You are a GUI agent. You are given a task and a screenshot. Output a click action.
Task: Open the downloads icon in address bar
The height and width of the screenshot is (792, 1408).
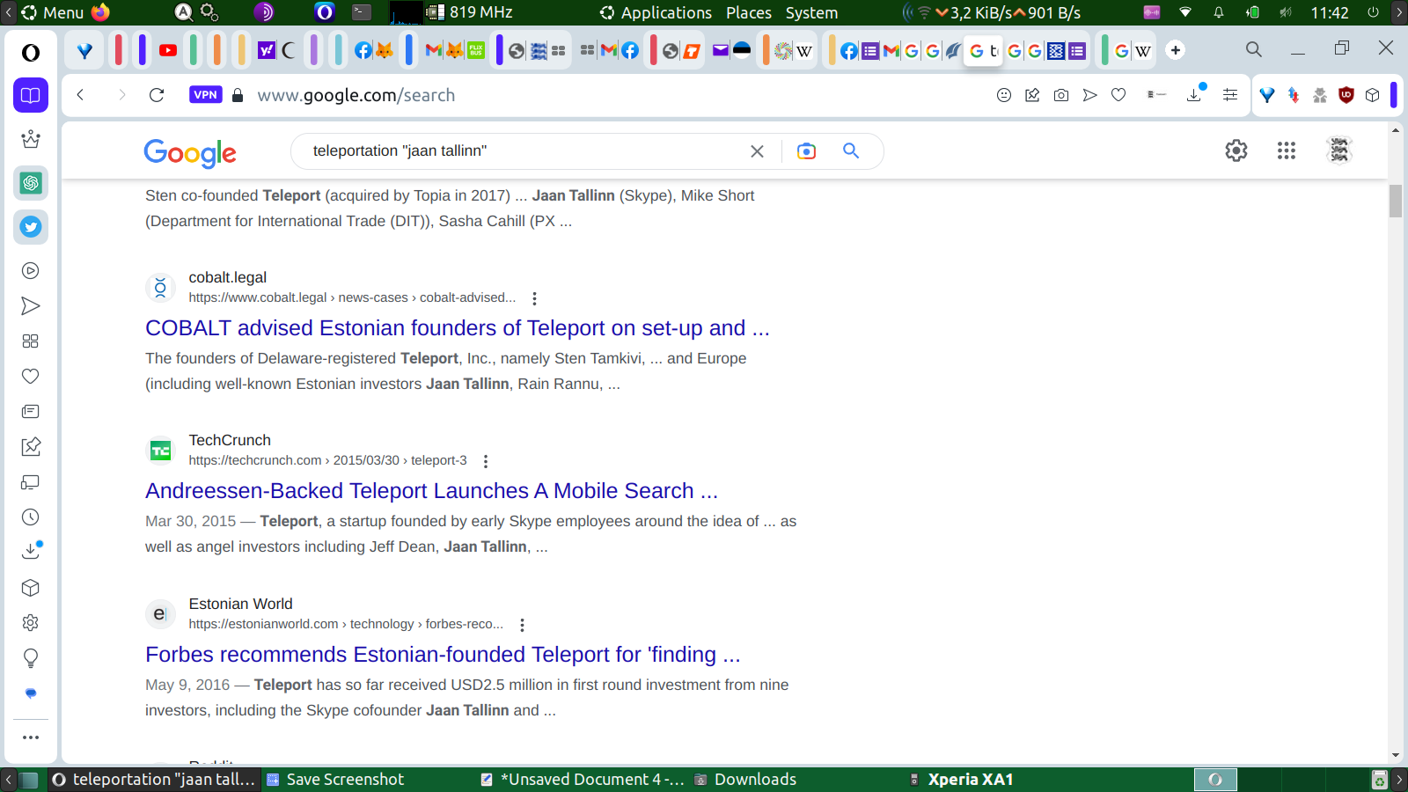[1195, 94]
